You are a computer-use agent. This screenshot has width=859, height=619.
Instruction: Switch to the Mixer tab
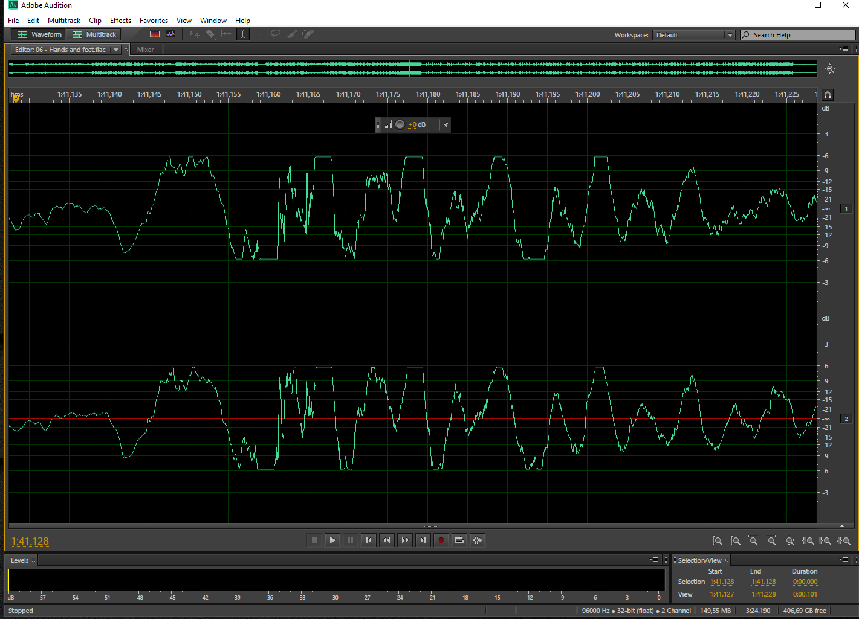(x=145, y=50)
